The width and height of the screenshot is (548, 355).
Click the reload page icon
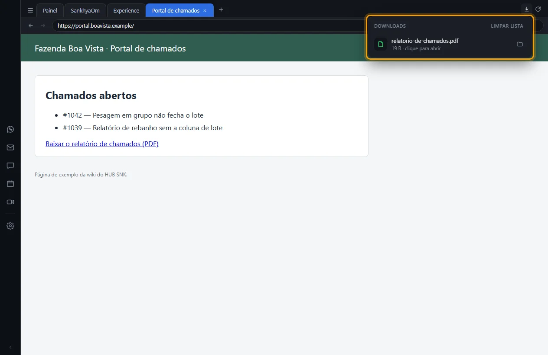(x=538, y=9)
